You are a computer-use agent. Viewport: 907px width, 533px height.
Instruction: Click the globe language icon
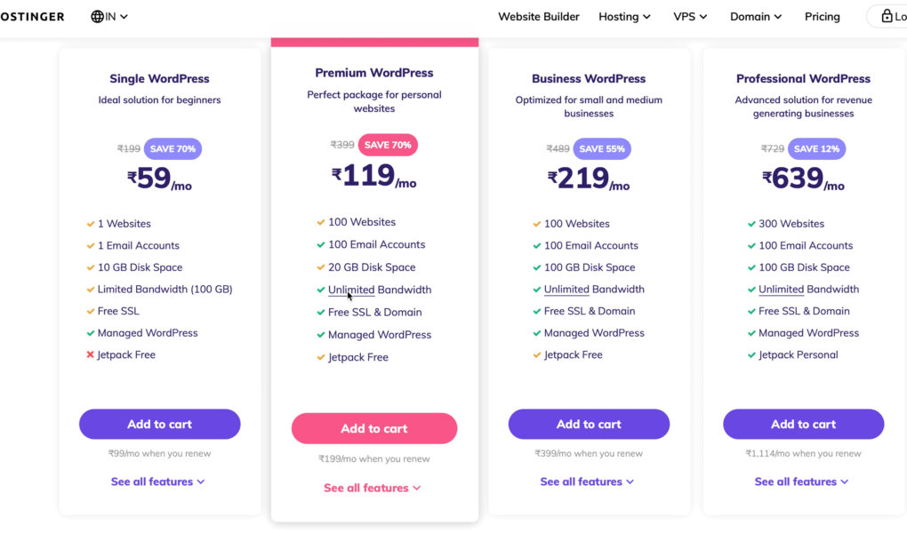[97, 17]
